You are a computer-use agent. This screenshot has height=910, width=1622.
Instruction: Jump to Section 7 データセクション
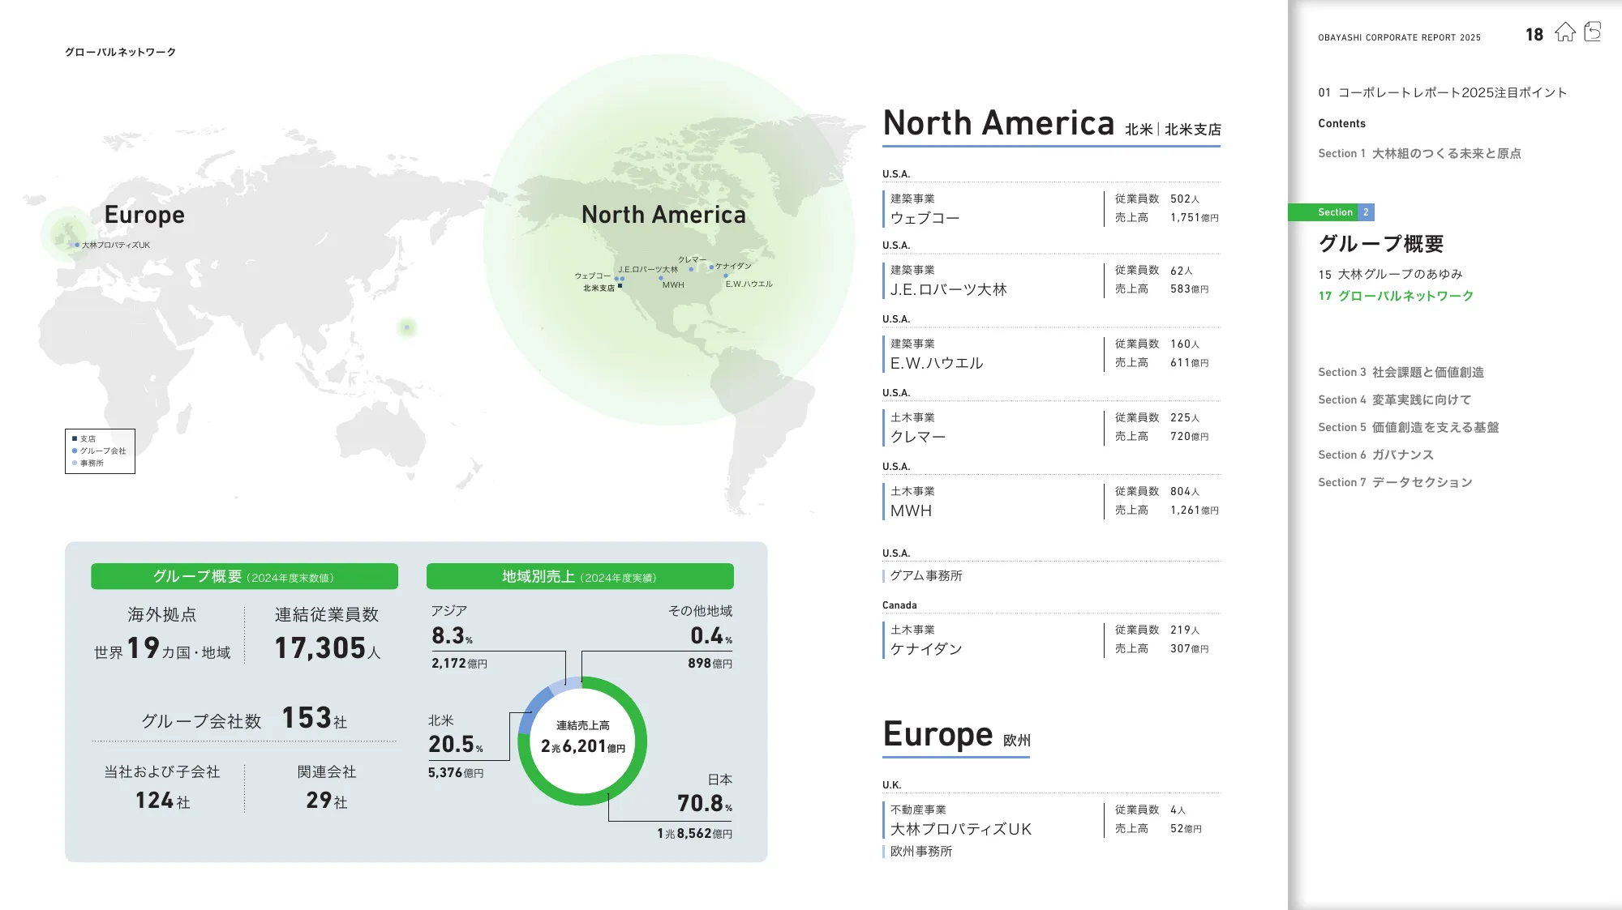click(x=1395, y=482)
